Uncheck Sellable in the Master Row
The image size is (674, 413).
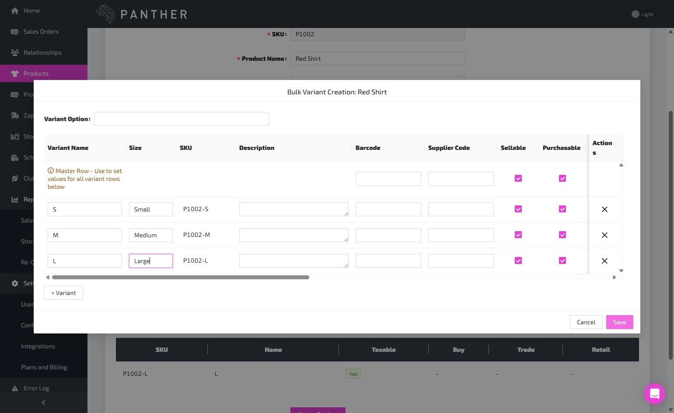pos(518,178)
